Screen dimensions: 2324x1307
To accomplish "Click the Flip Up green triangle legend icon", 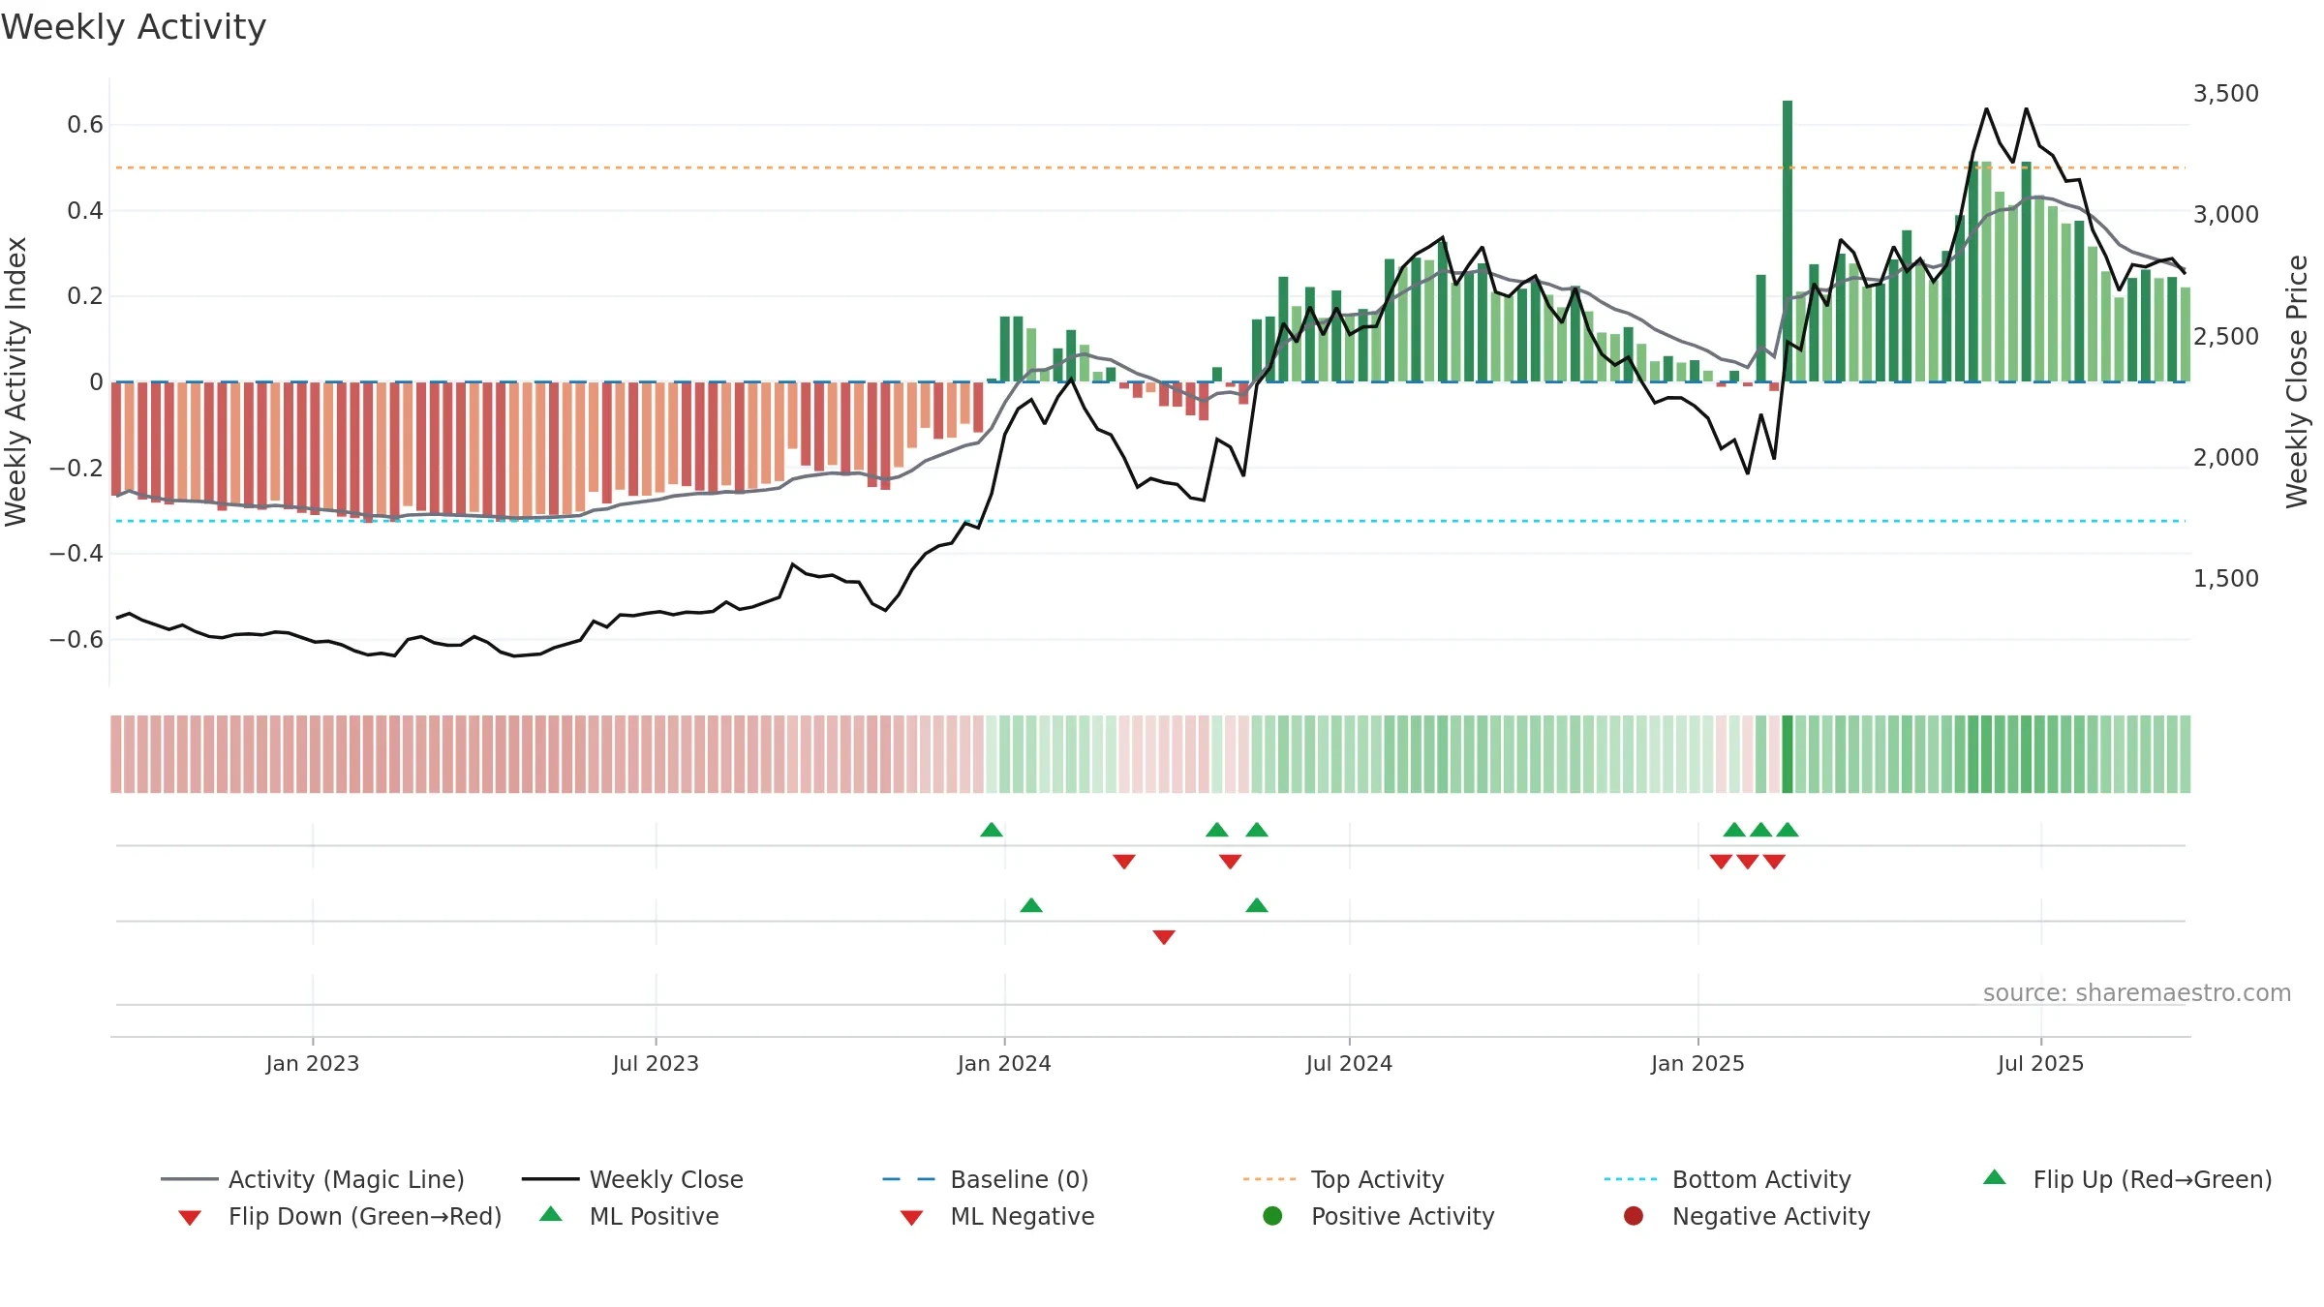I will point(1995,1177).
